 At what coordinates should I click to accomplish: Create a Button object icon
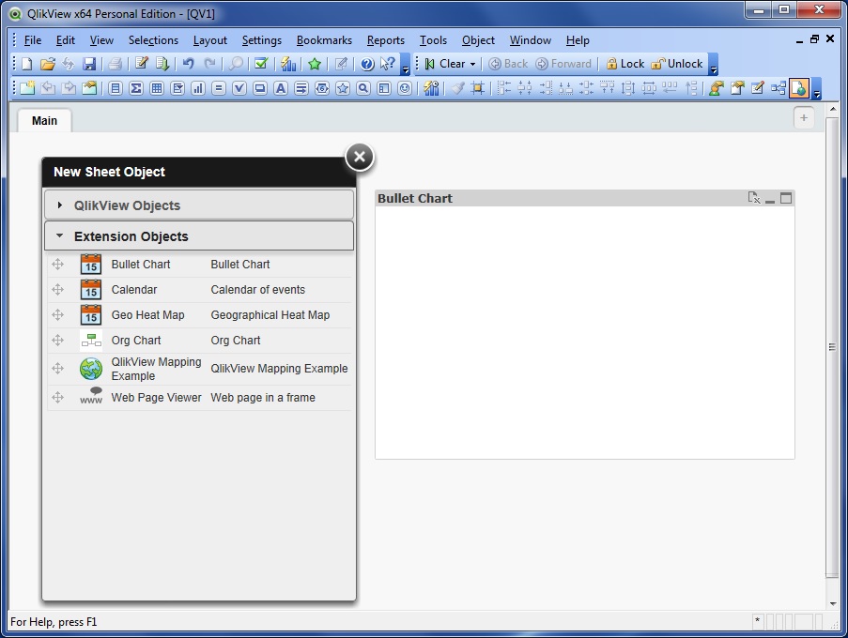click(260, 88)
